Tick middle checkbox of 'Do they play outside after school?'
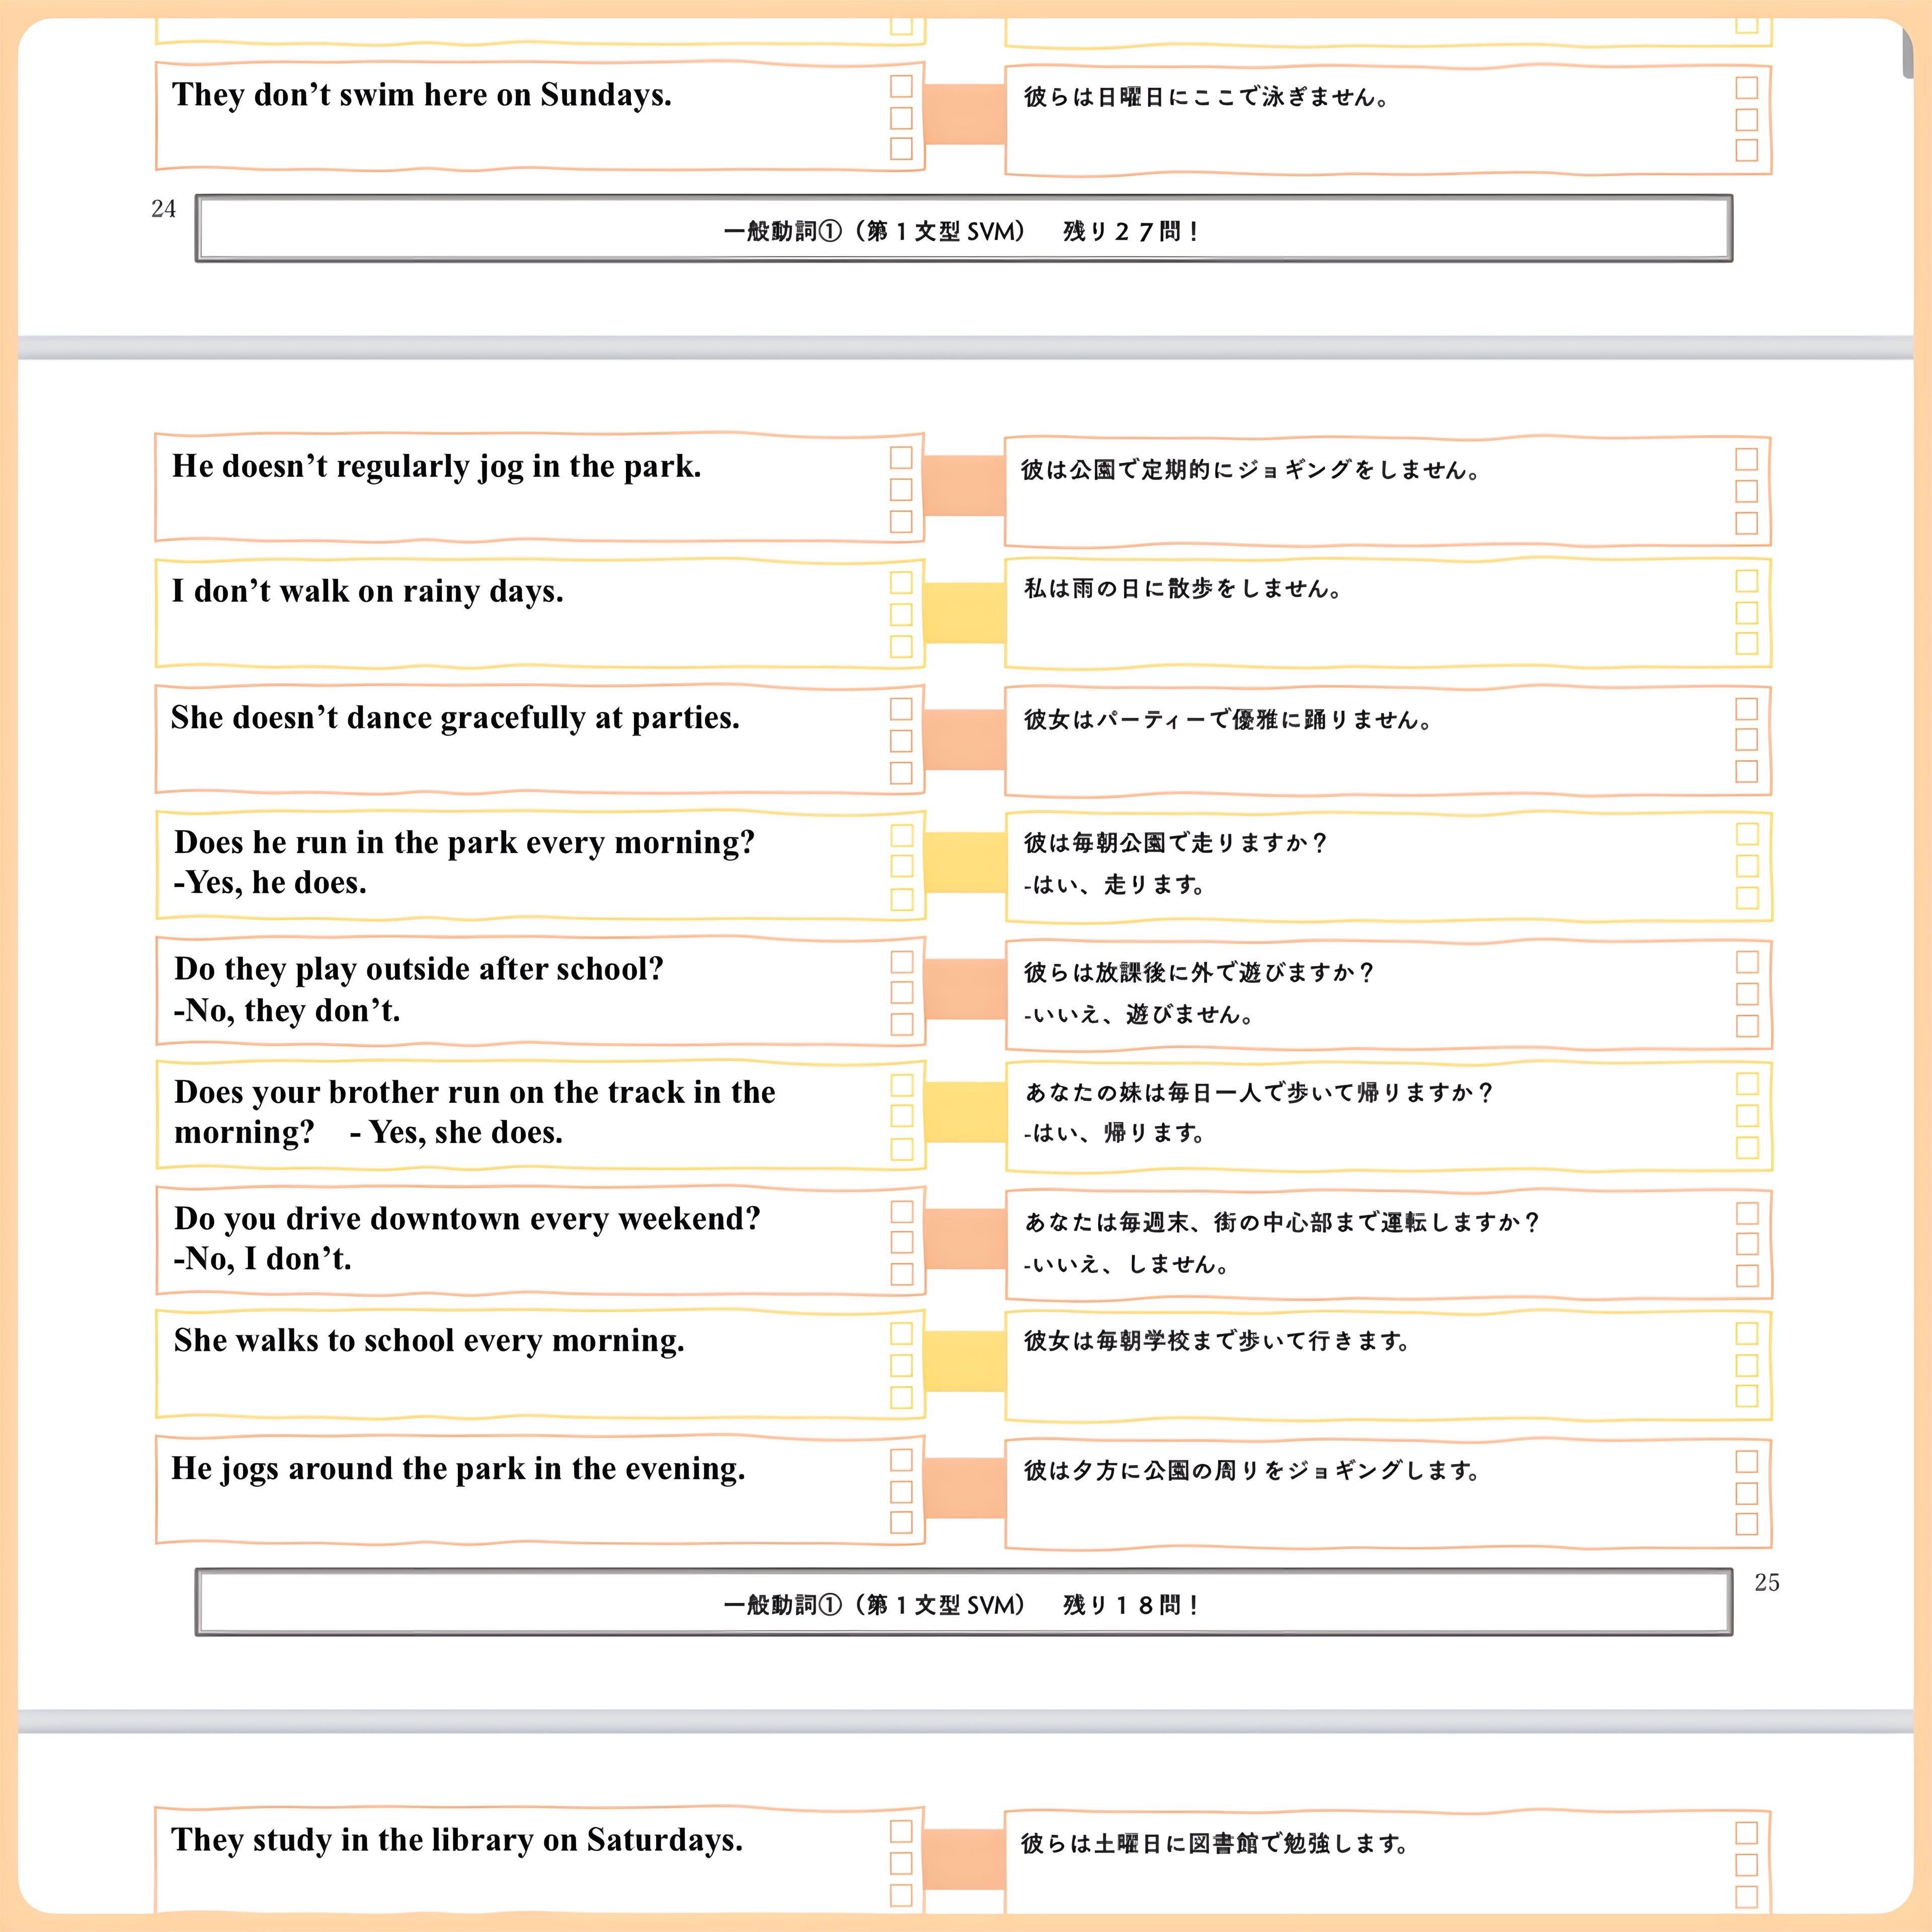The height and width of the screenshot is (1932, 1932). [901, 992]
